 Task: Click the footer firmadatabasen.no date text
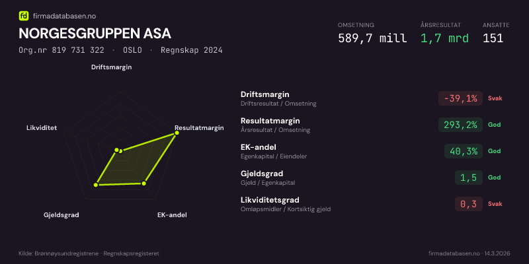click(469, 253)
